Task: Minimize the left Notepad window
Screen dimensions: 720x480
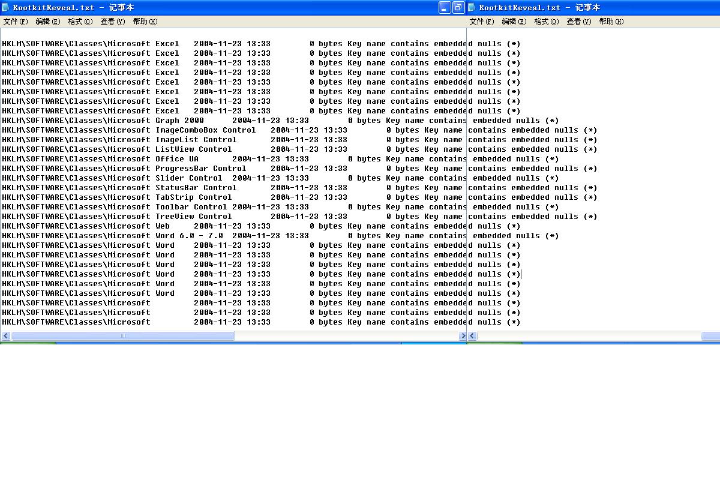Action: [x=445, y=7]
